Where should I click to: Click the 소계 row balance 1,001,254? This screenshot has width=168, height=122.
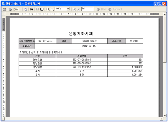coord(137,71)
